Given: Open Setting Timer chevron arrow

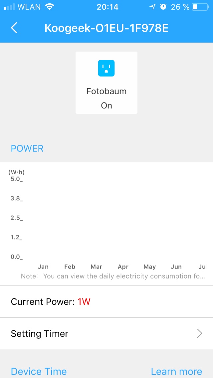Looking at the screenshot, I should [199, 333].
